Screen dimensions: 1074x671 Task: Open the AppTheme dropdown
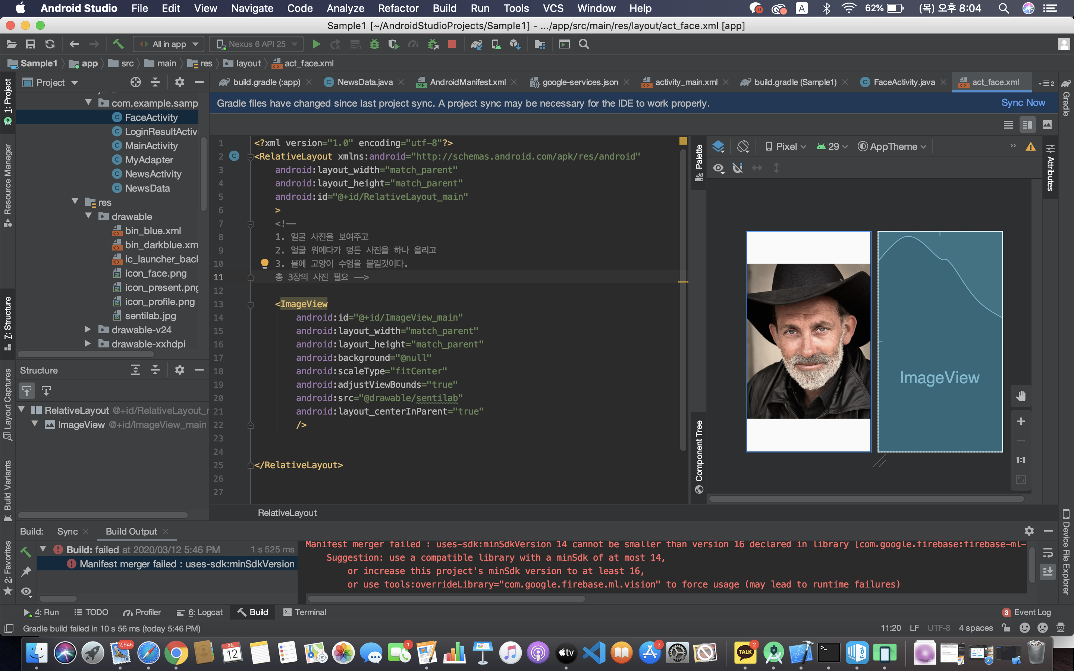click(892, 147)
